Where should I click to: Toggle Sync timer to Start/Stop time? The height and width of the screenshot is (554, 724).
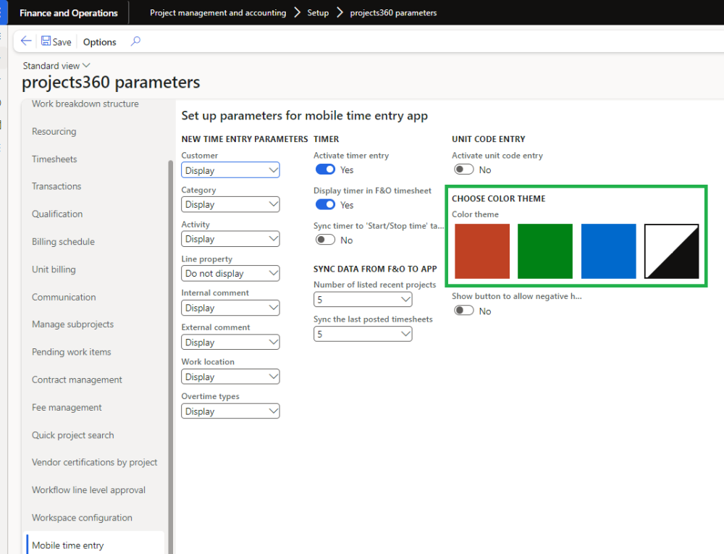[x=325, y=240]
